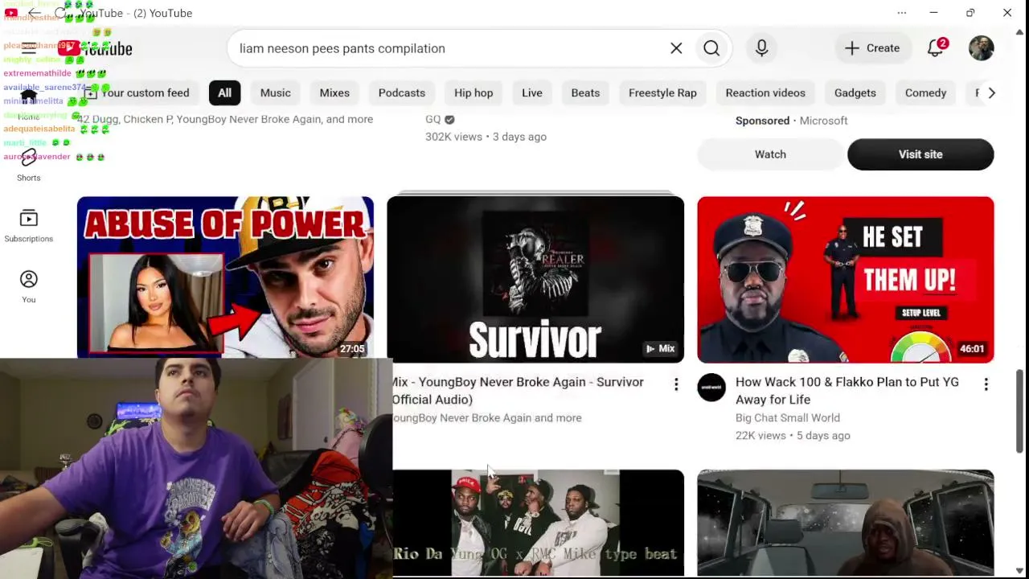This screenshot has width=1029, height=579.
Task: Click the '42 Dugg, Chicken P, YoungBoy' artist line
Action: tap(225, 119)
